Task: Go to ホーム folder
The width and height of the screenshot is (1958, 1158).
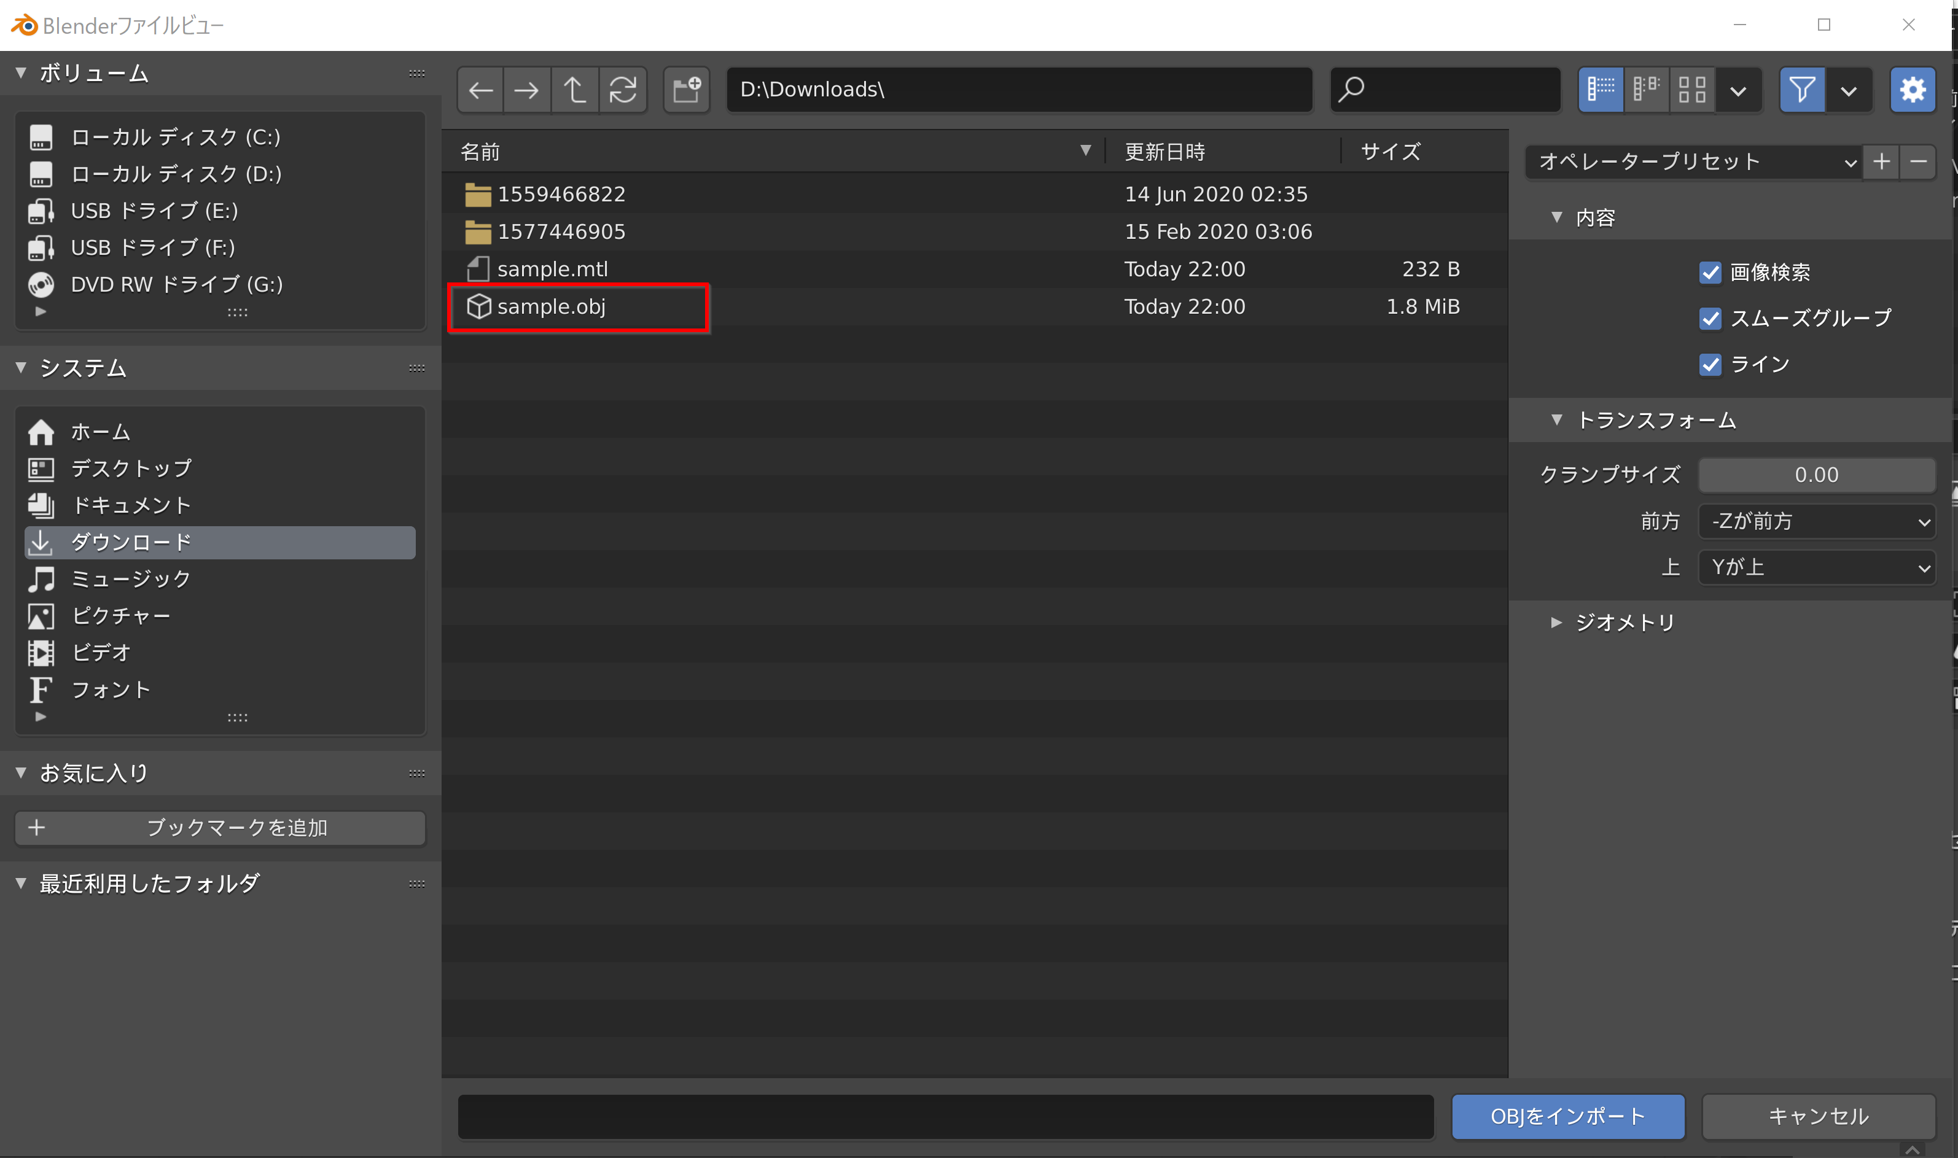Action: point(220,432)
